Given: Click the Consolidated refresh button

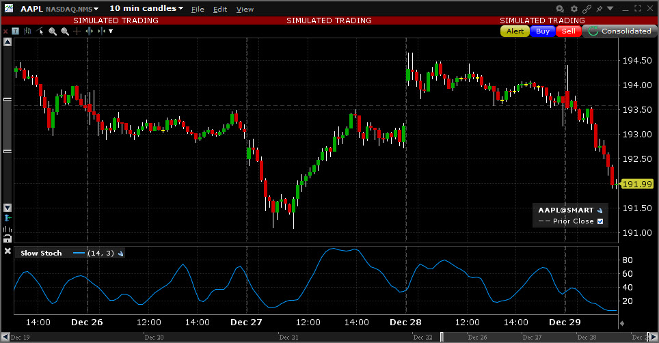Looking at the screenshot, I should (x=620, y=31).
